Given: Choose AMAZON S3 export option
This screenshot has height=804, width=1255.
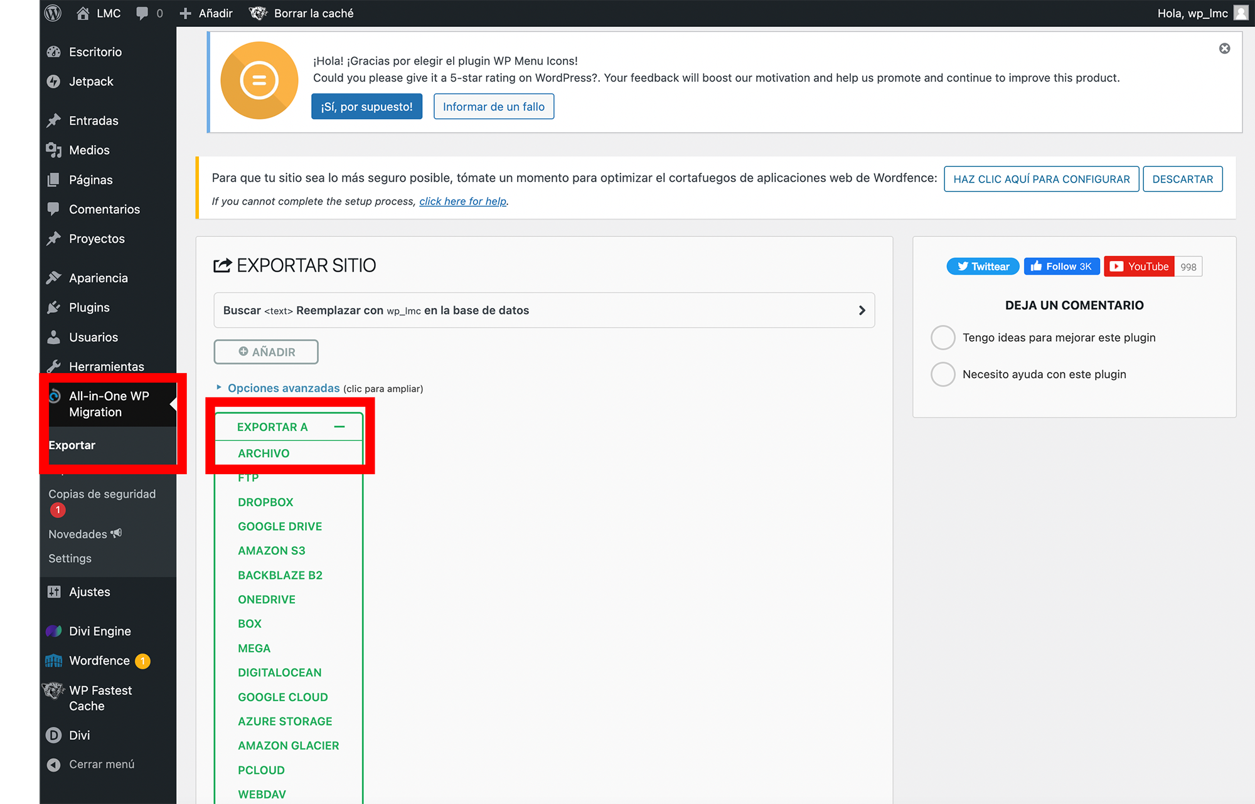Looking at the screenshot, I should [272, 551].
